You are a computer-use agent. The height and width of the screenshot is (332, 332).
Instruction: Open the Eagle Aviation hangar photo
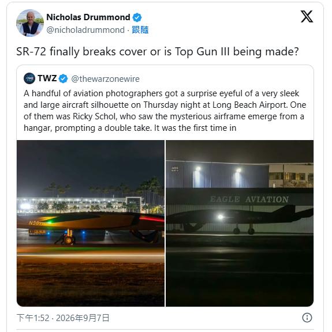[240, 223]
